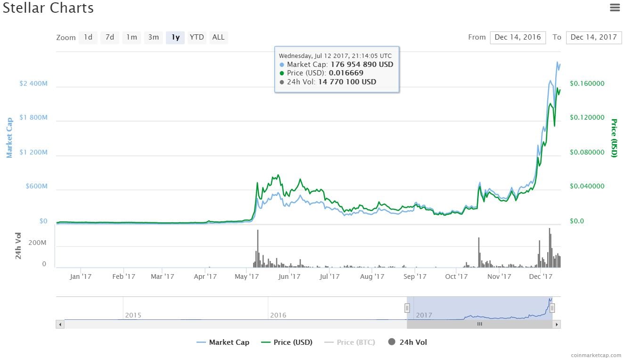Show ALL time zoom range

tap(219, 37)
